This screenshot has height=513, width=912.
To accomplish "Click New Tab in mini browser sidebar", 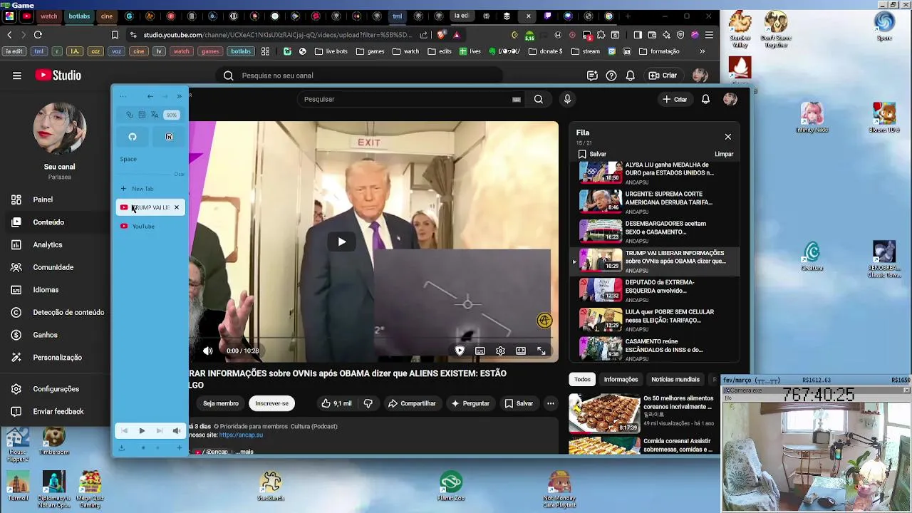I will [150, 189].
